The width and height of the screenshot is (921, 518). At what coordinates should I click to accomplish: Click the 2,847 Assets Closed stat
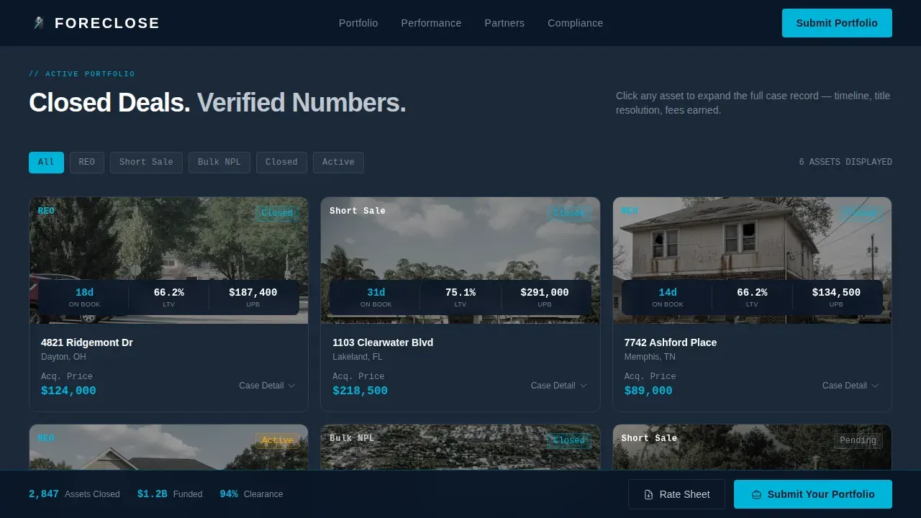[x=74, y=494]
